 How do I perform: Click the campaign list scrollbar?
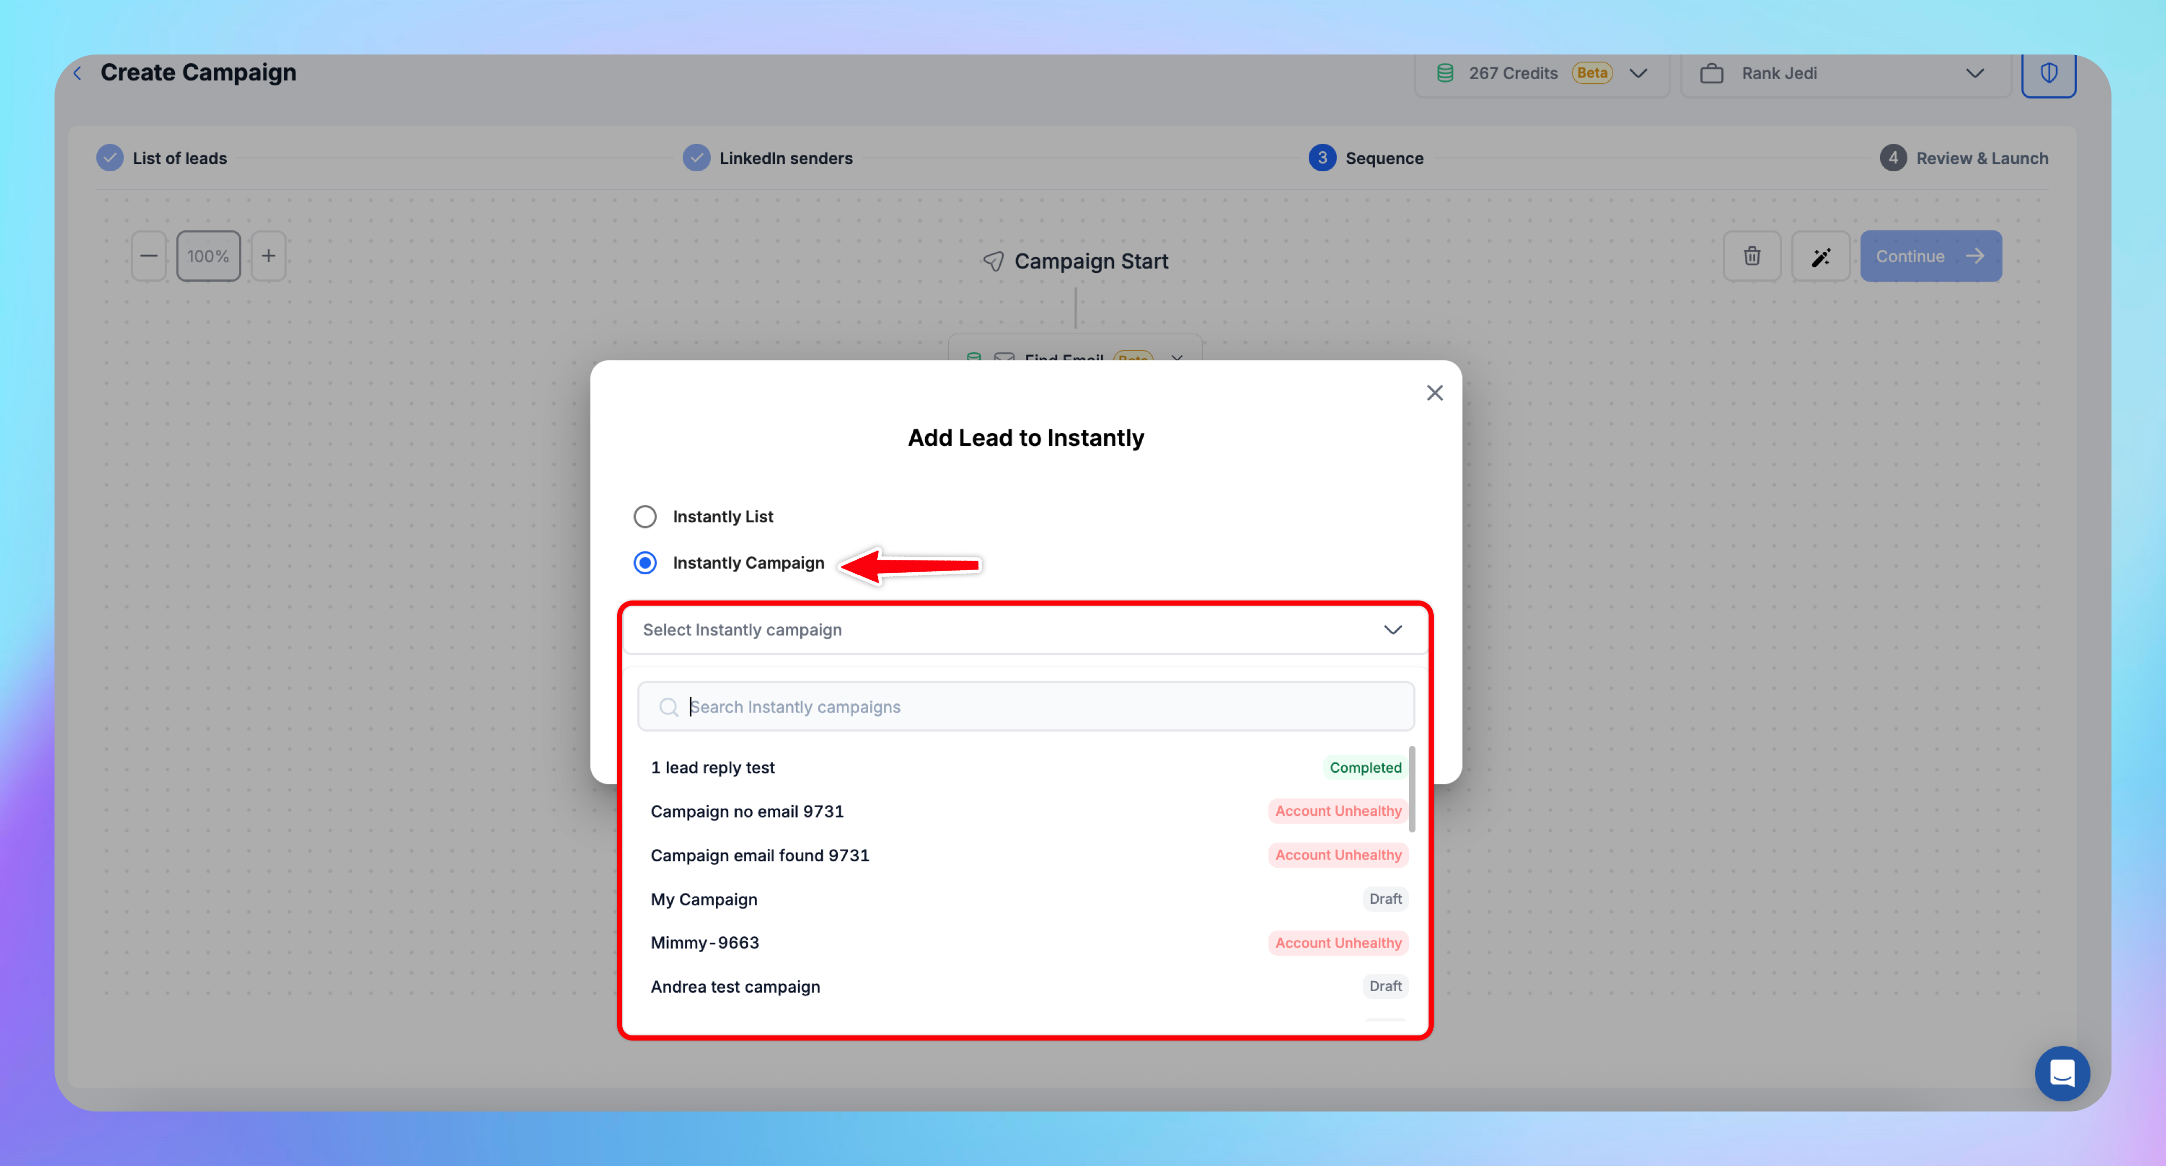coord(1412,789)
